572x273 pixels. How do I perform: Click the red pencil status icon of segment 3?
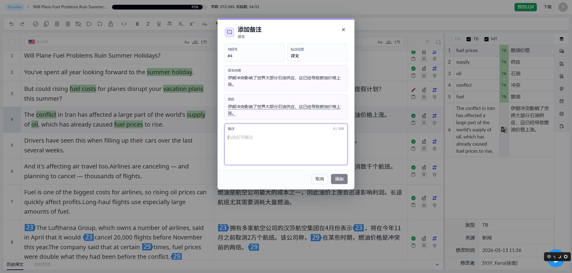coord(413,90)
